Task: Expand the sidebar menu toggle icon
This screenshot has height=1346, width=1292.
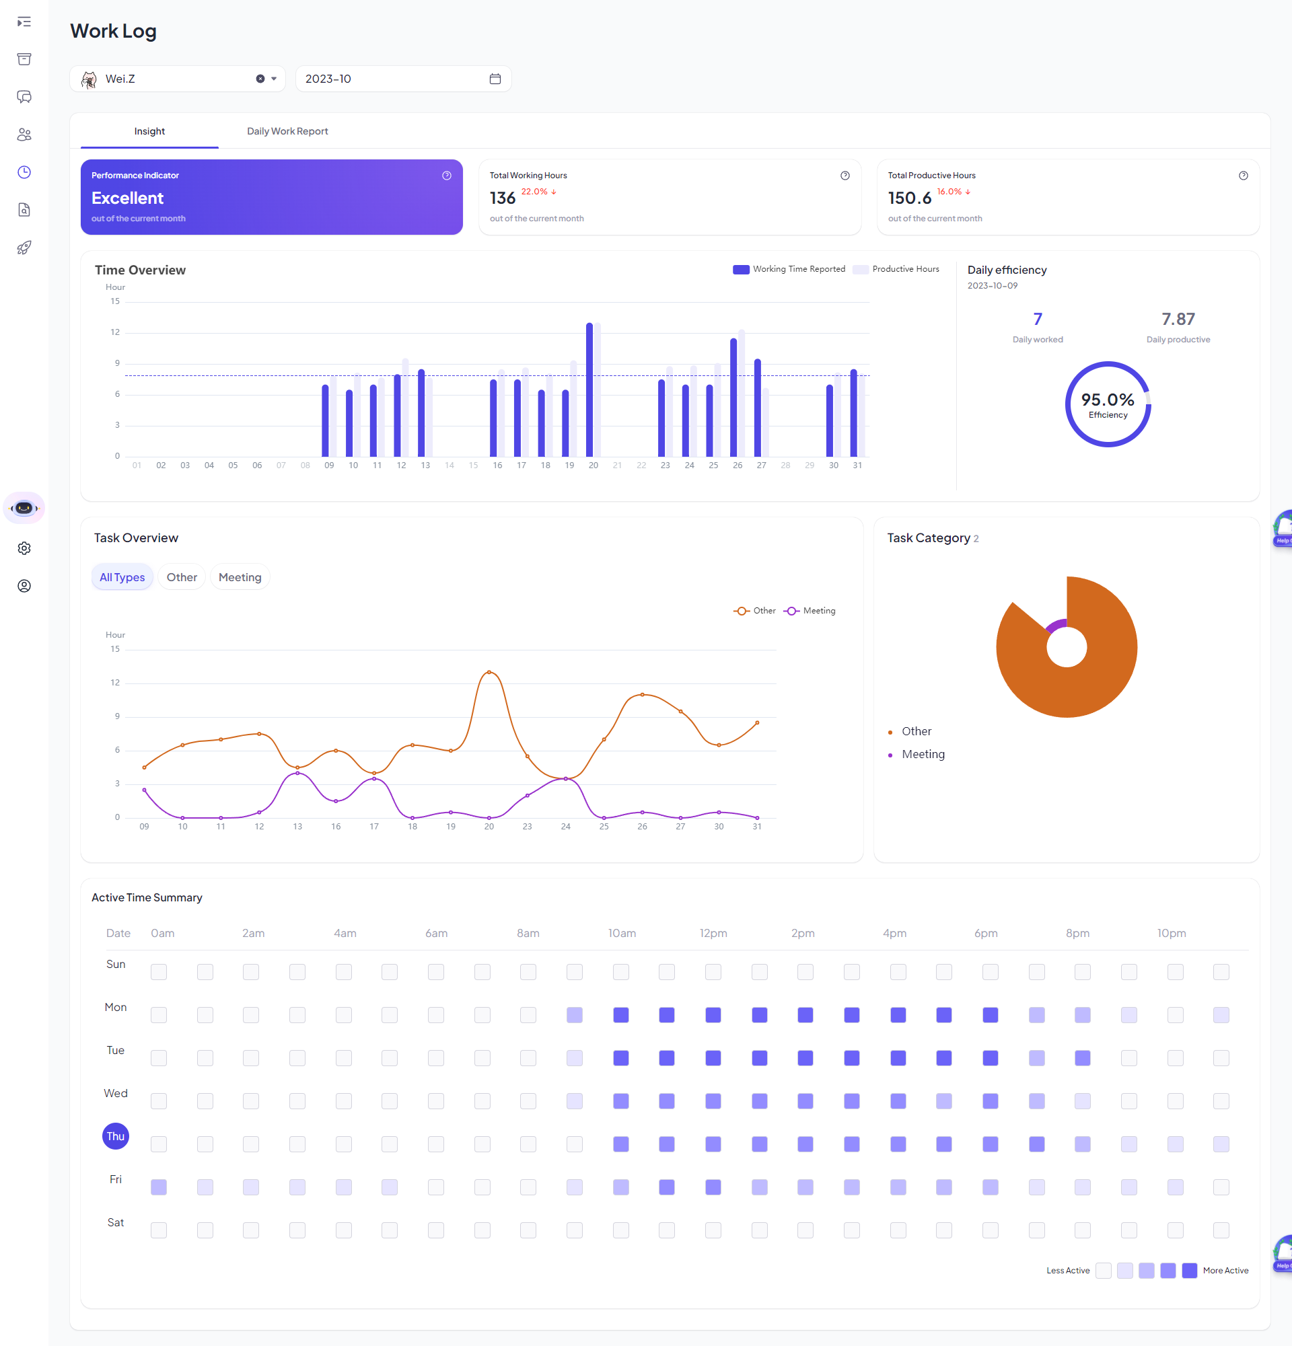Action: (24, 22)
